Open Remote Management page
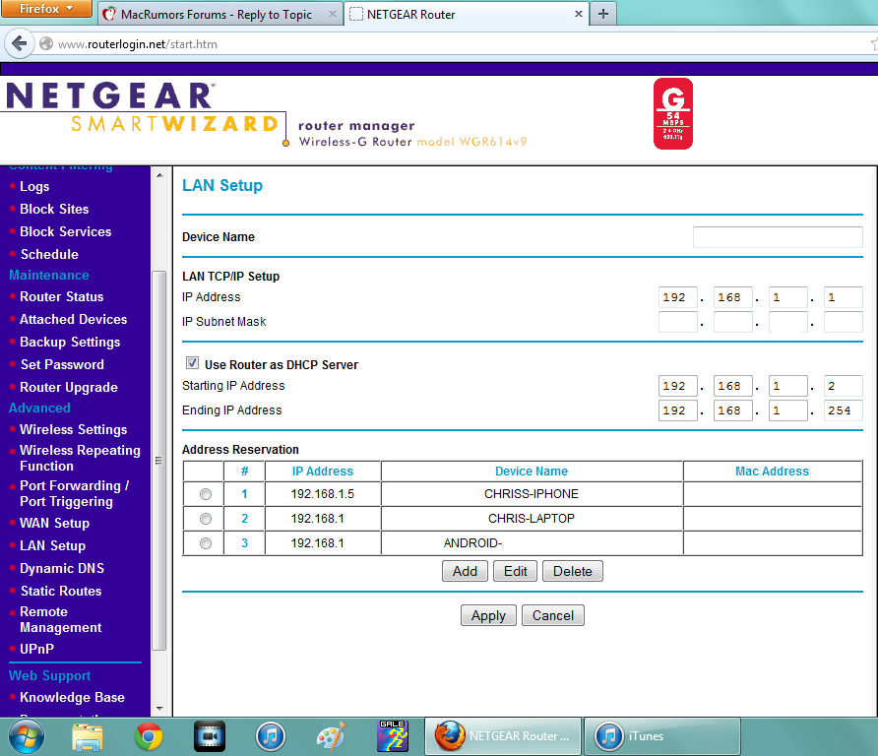The height and width of the screenshot is (756, 878). [60, 620]
